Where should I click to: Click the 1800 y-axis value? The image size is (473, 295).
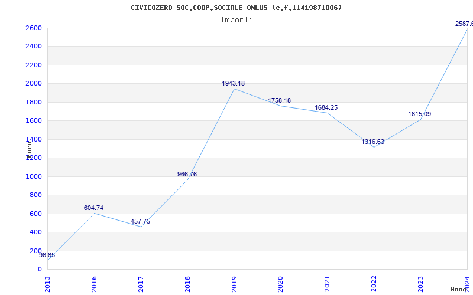tap(34, 102)
